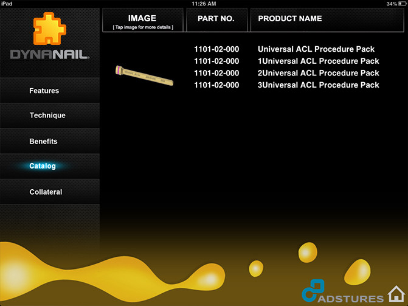This screenshot has height=306, width=408.
Task: Tap the DYNANAIL wordmark text
Action: pos(49,54)
